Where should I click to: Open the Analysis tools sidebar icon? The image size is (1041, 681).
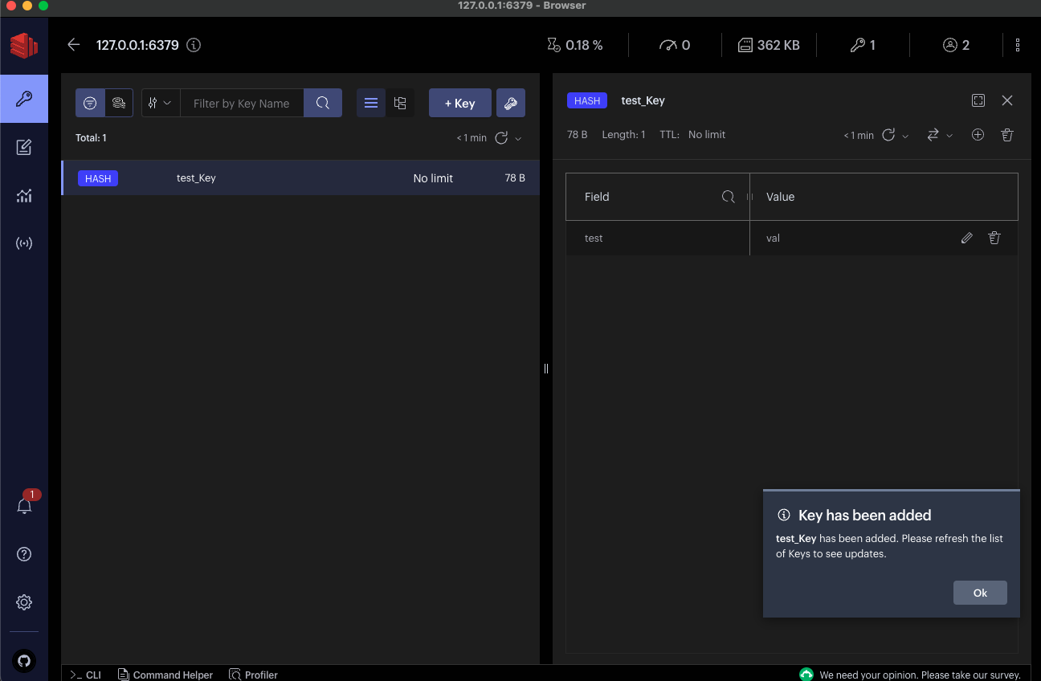24,195
